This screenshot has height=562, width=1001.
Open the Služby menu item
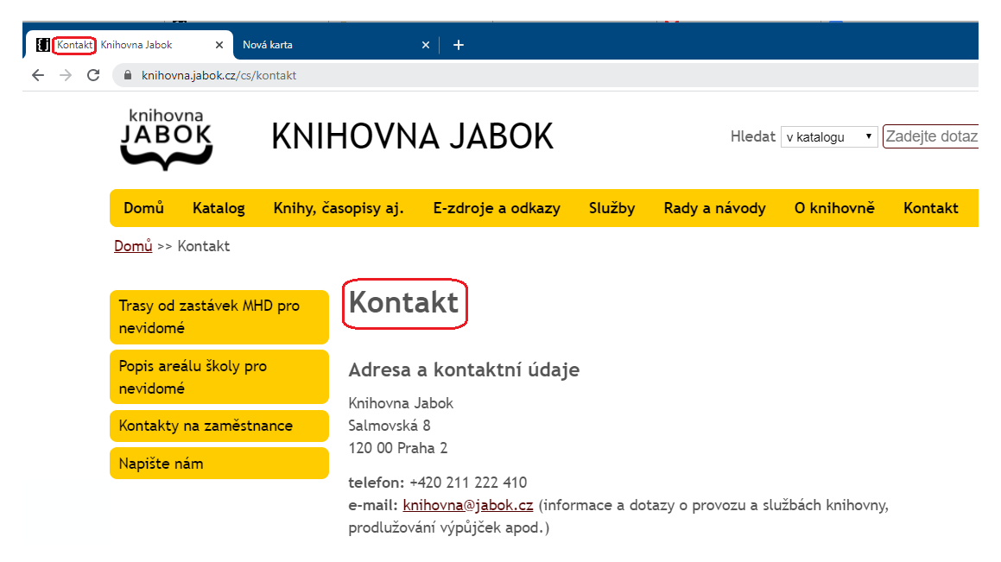[611, 208]
